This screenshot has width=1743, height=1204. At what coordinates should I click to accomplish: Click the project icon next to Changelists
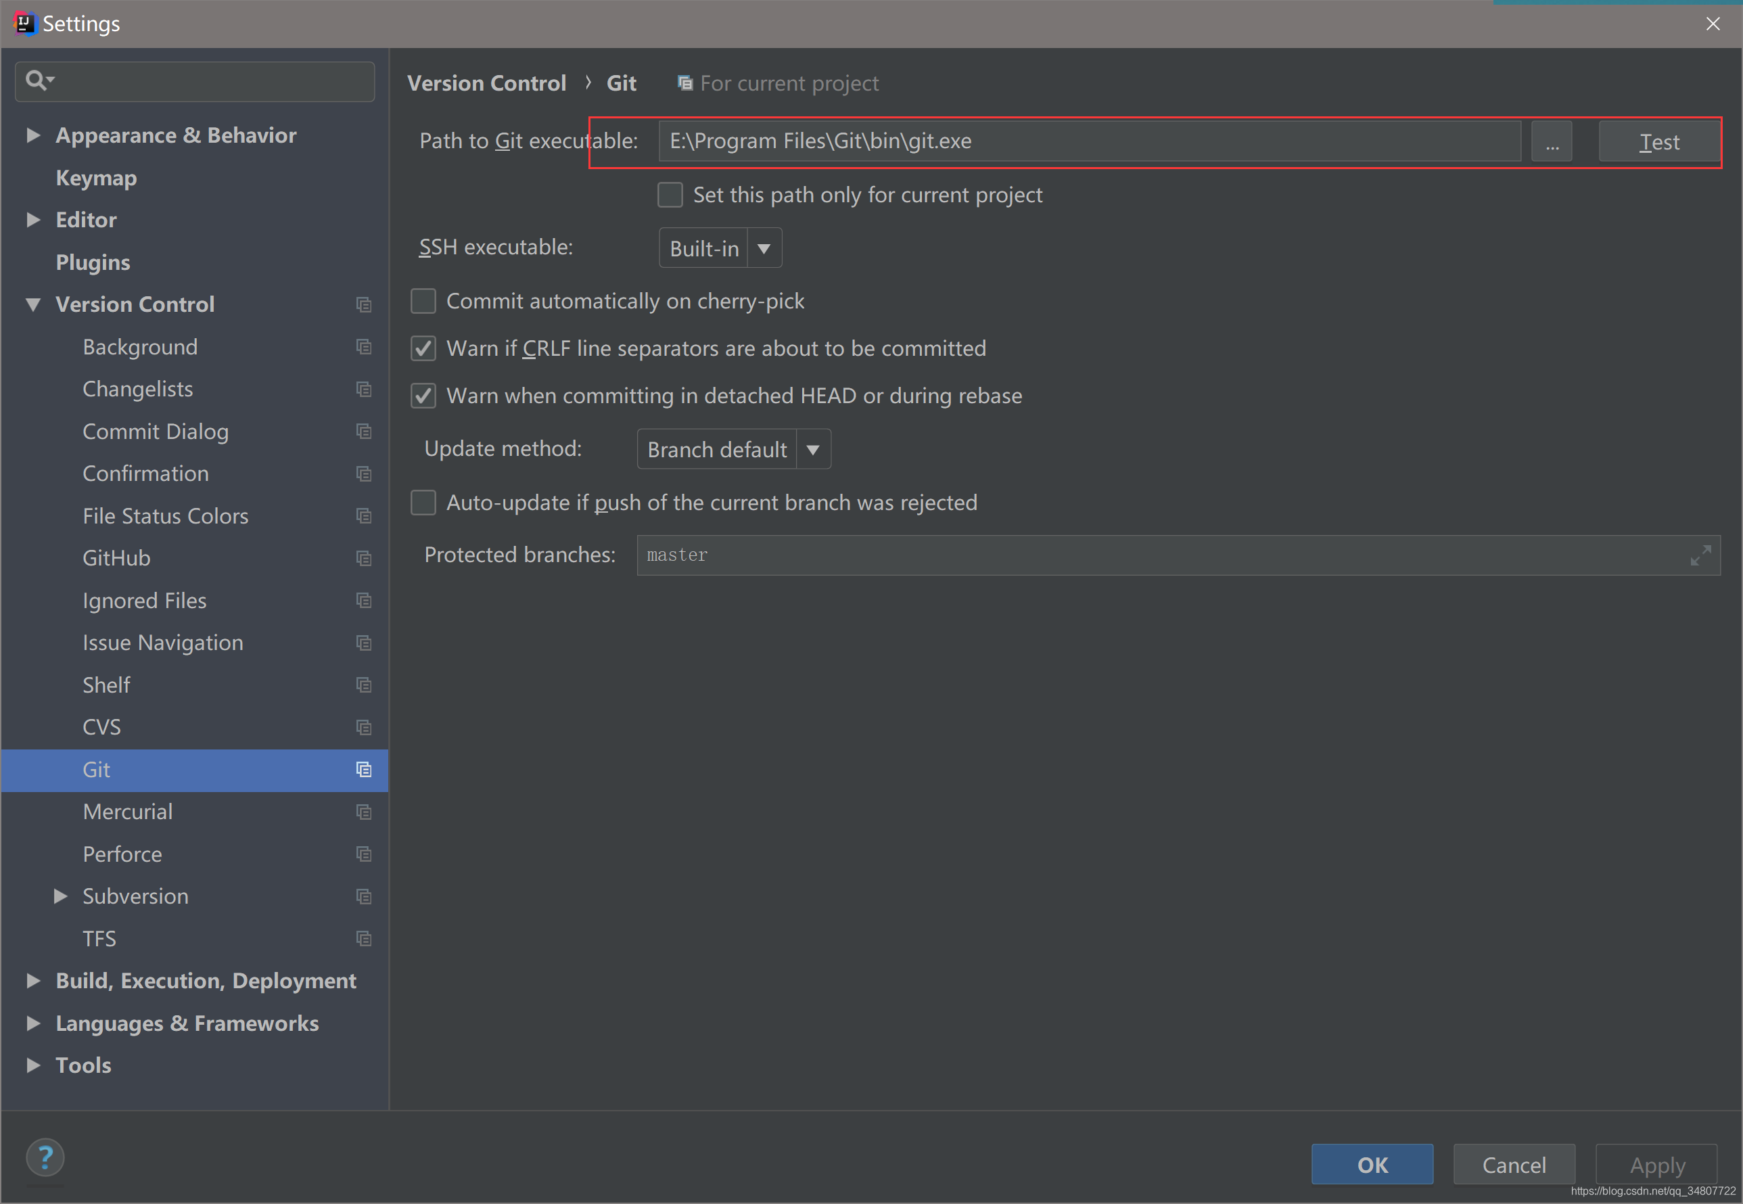pyautogui.click(x=363, y=389)
